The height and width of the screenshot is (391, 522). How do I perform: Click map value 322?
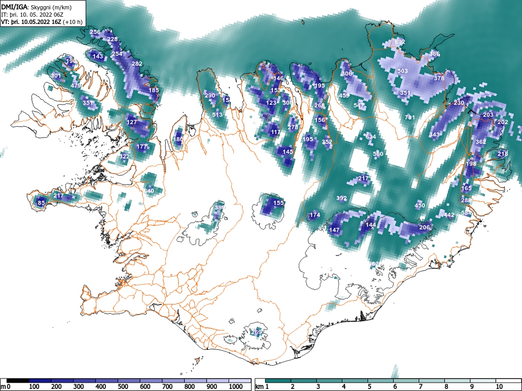[124, 156]
